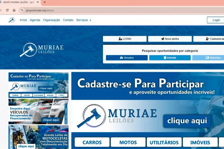Open the small Cadastre-se Para Participar banner
The width and height of the screenshot is (224, 149).
pos(38,85)
